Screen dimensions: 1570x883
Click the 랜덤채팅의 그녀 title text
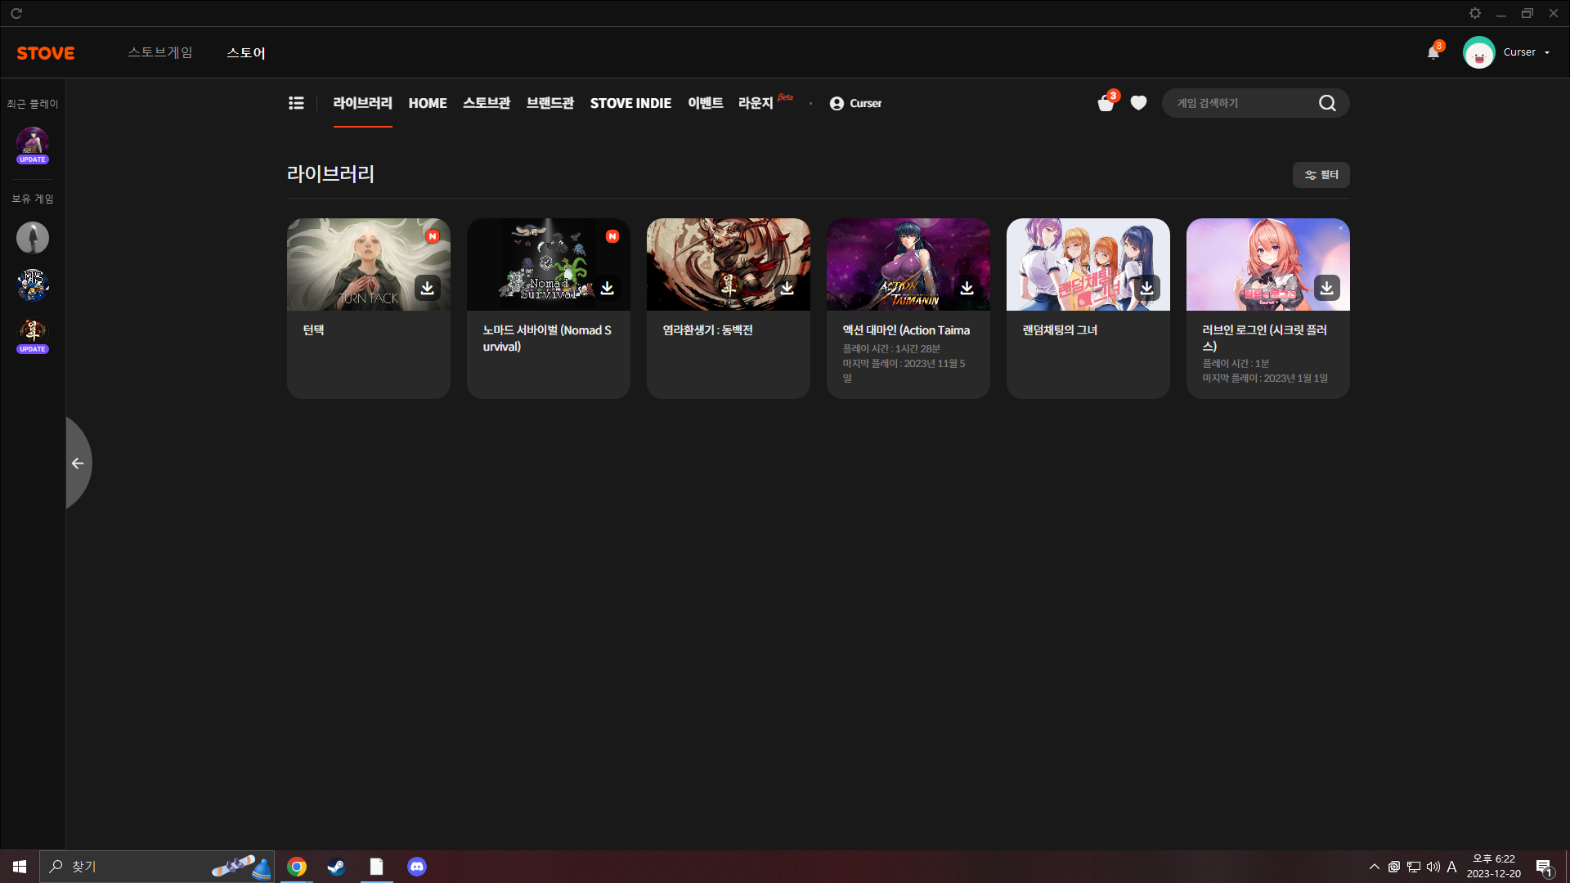[x=1060, y=330]
